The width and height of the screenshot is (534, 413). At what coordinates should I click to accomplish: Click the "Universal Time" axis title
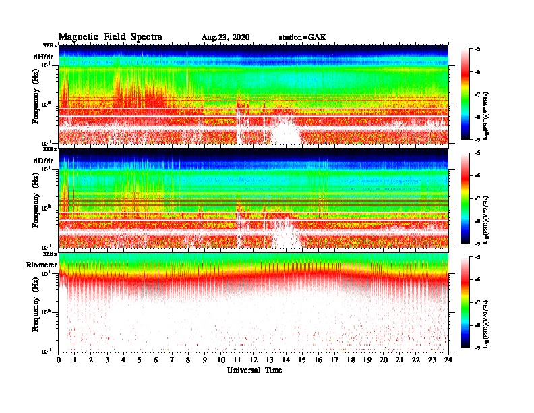coord(255,370)
